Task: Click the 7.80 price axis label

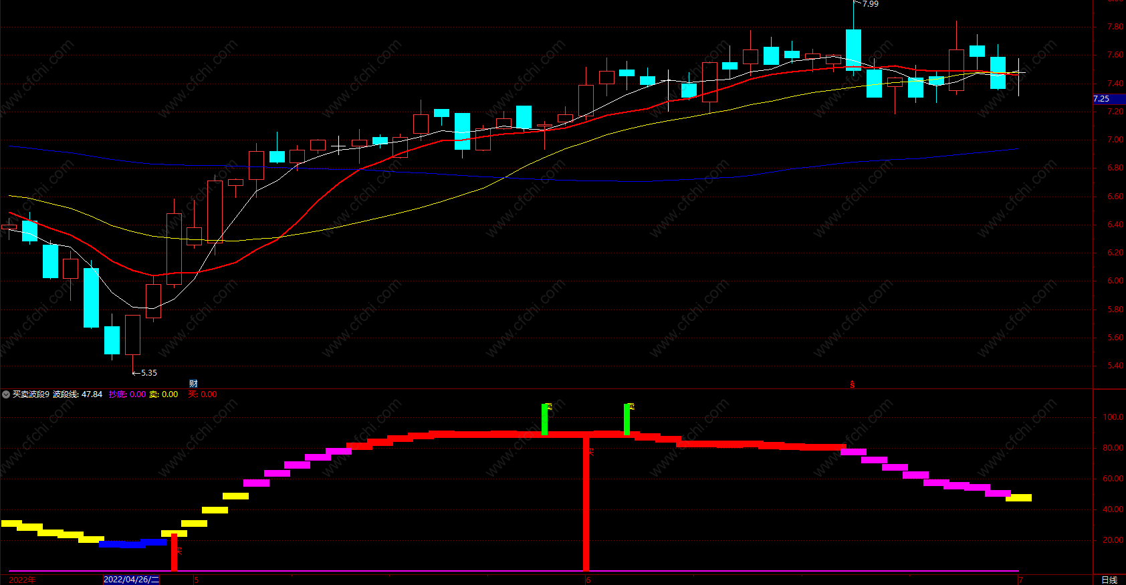Action: pyautogui.click(x=1115, y=27)
